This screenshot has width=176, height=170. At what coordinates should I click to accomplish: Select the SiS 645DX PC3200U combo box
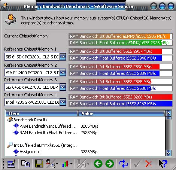pos(35,57)
